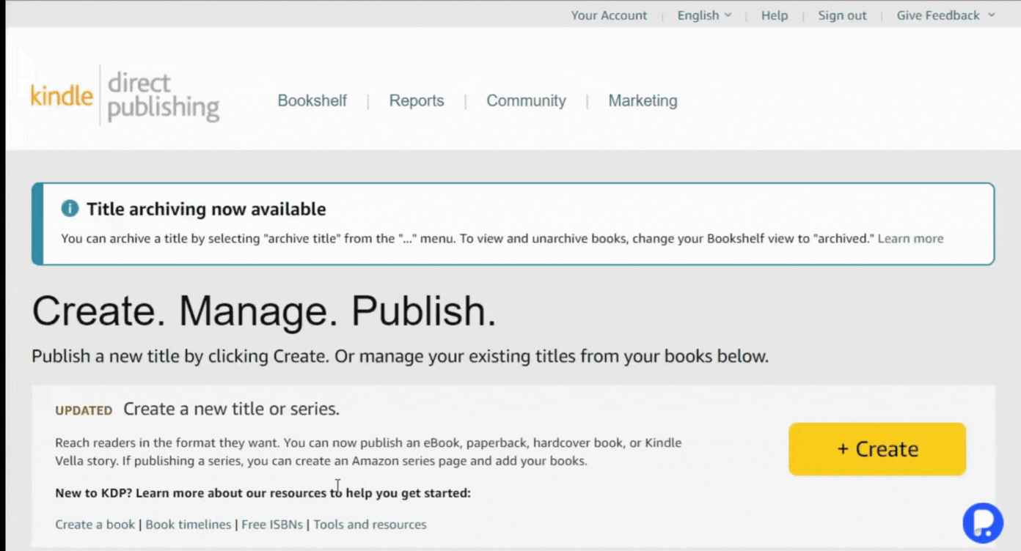This screenshot has width=1021, height=551.
Task: Open the Give Feedback dropdown
Action: pyautogui.click(x=945, y=15)
